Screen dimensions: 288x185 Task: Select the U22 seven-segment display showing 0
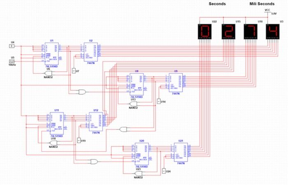pos(204,32)
